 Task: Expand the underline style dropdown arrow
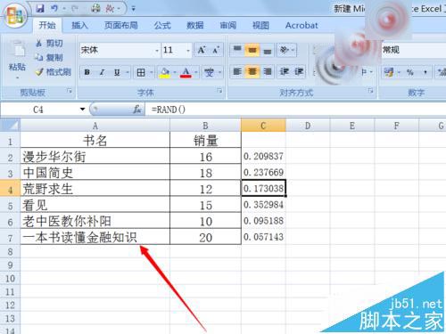click(128, 72)
